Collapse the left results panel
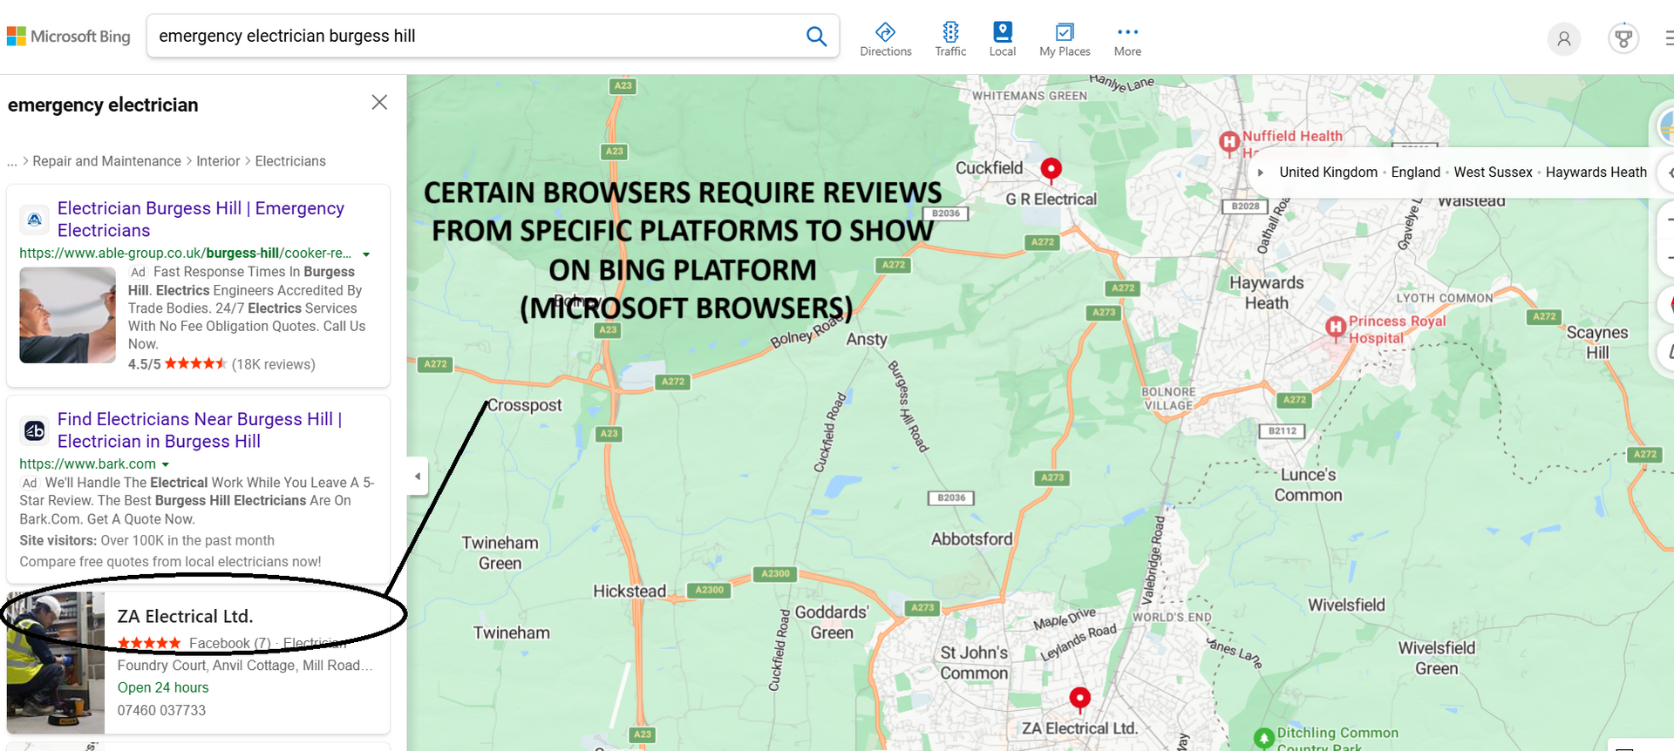Screen dimensions: 1674x751 (x=418, y=476)
